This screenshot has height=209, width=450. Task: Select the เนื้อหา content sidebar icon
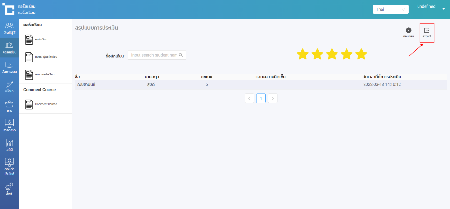[9, 85]
